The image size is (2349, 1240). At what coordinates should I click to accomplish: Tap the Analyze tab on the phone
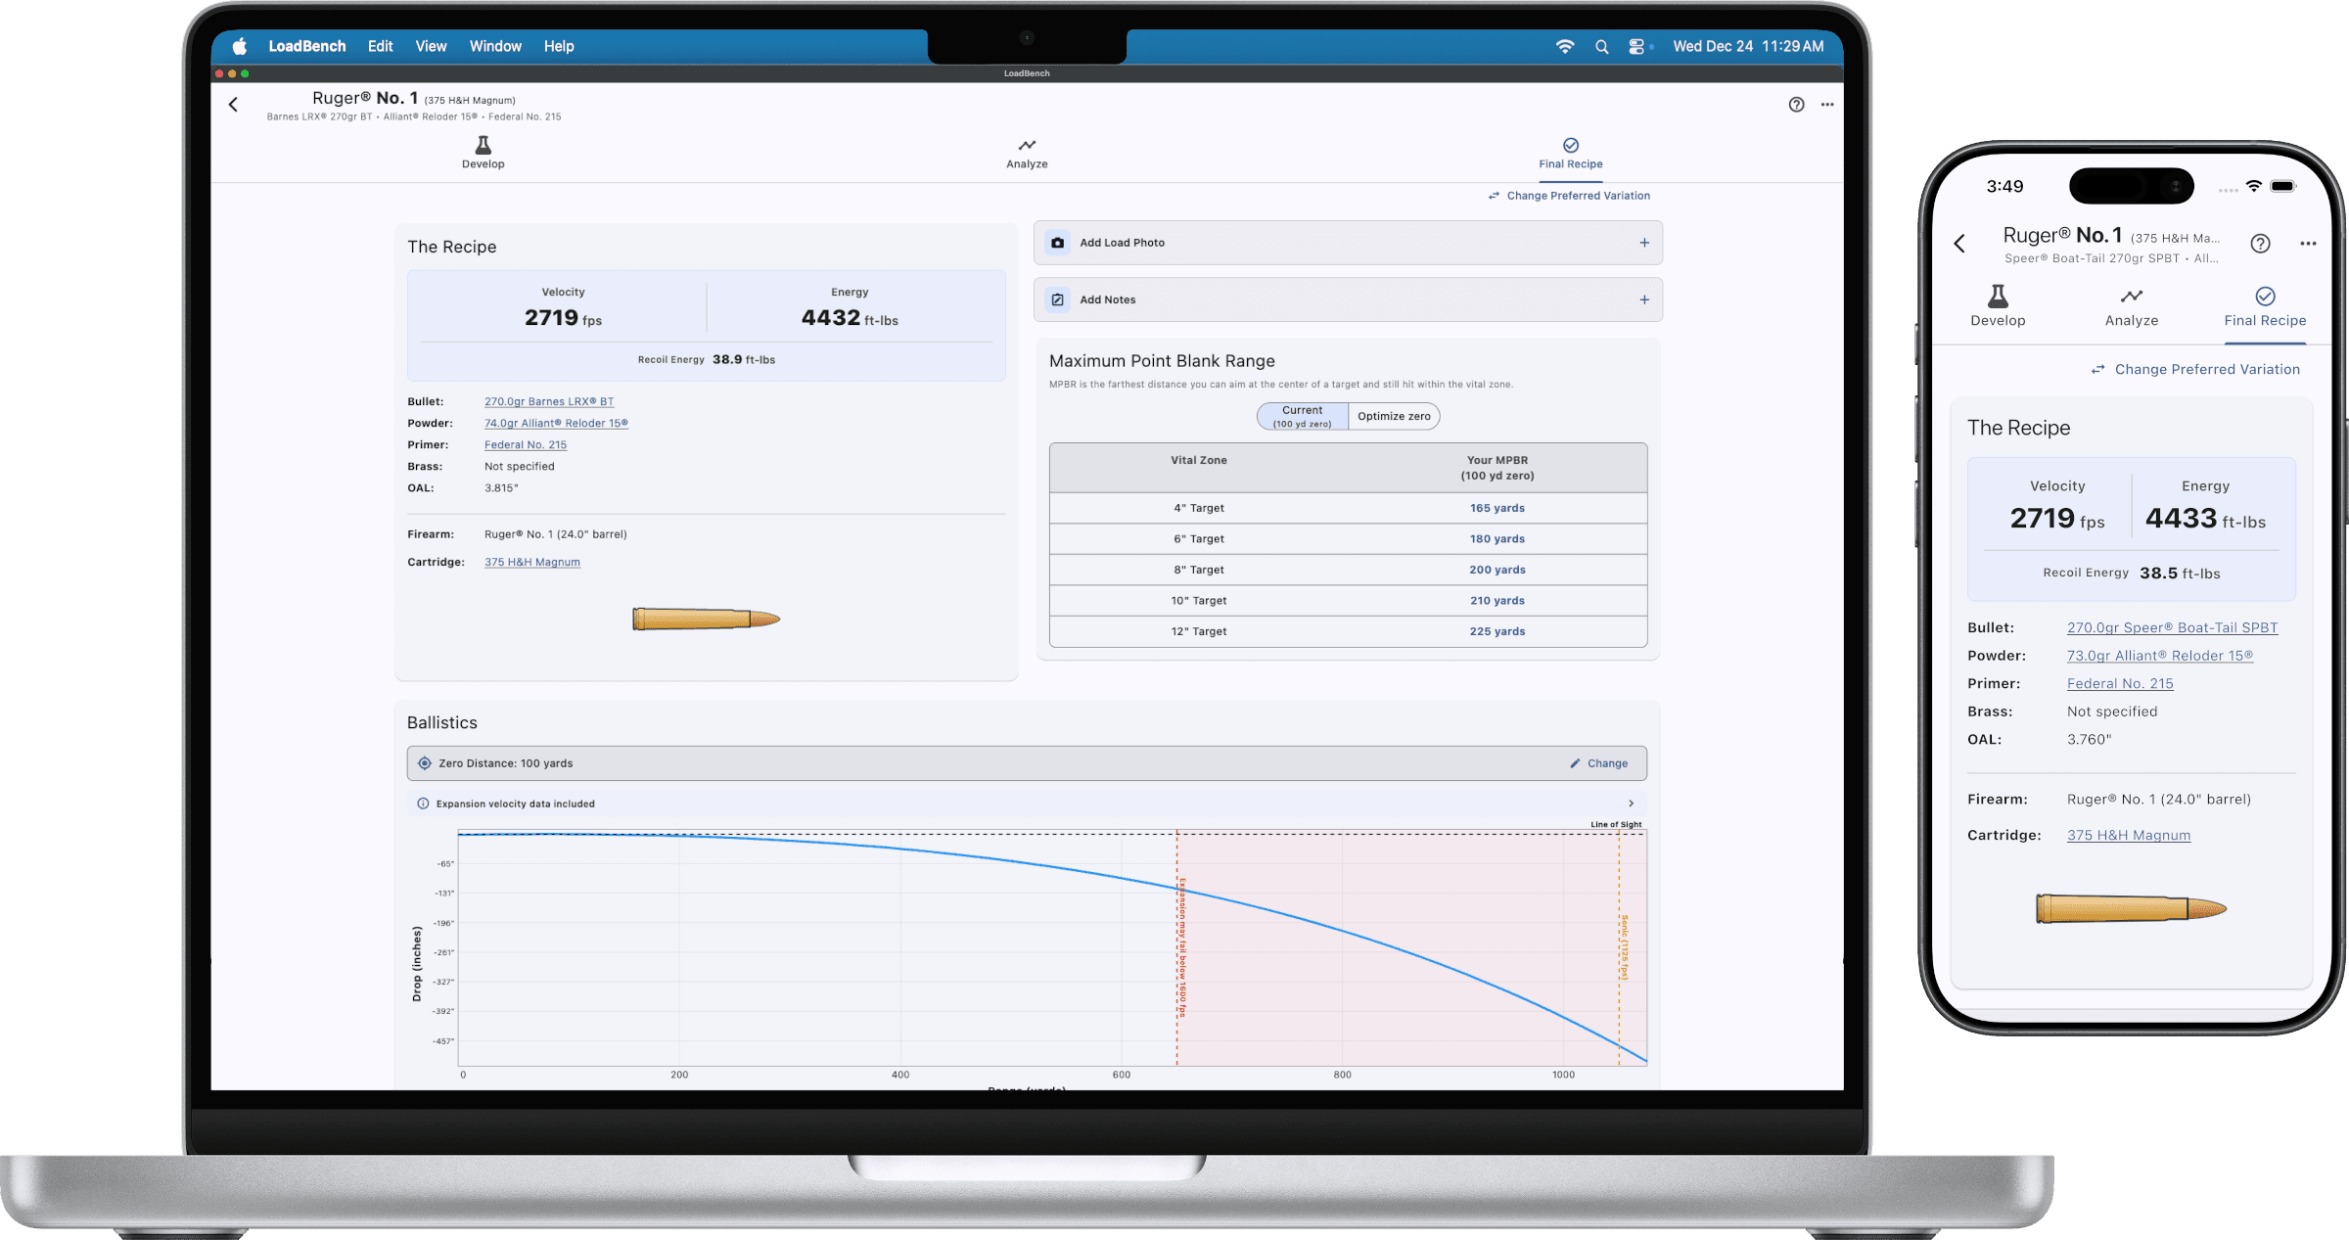click(2132, 306)
